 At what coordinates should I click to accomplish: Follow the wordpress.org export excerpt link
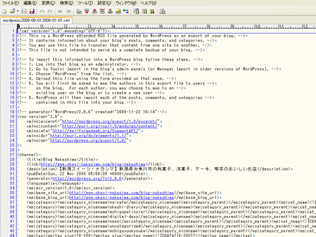pos(110,121)
